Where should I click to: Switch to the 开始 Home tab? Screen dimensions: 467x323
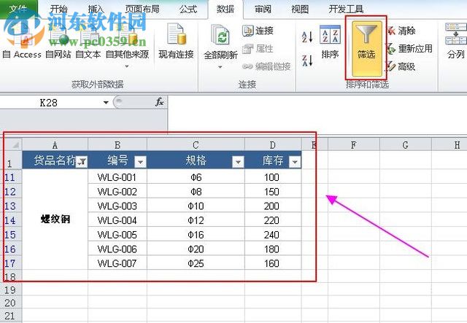click(x=58, y=9)
